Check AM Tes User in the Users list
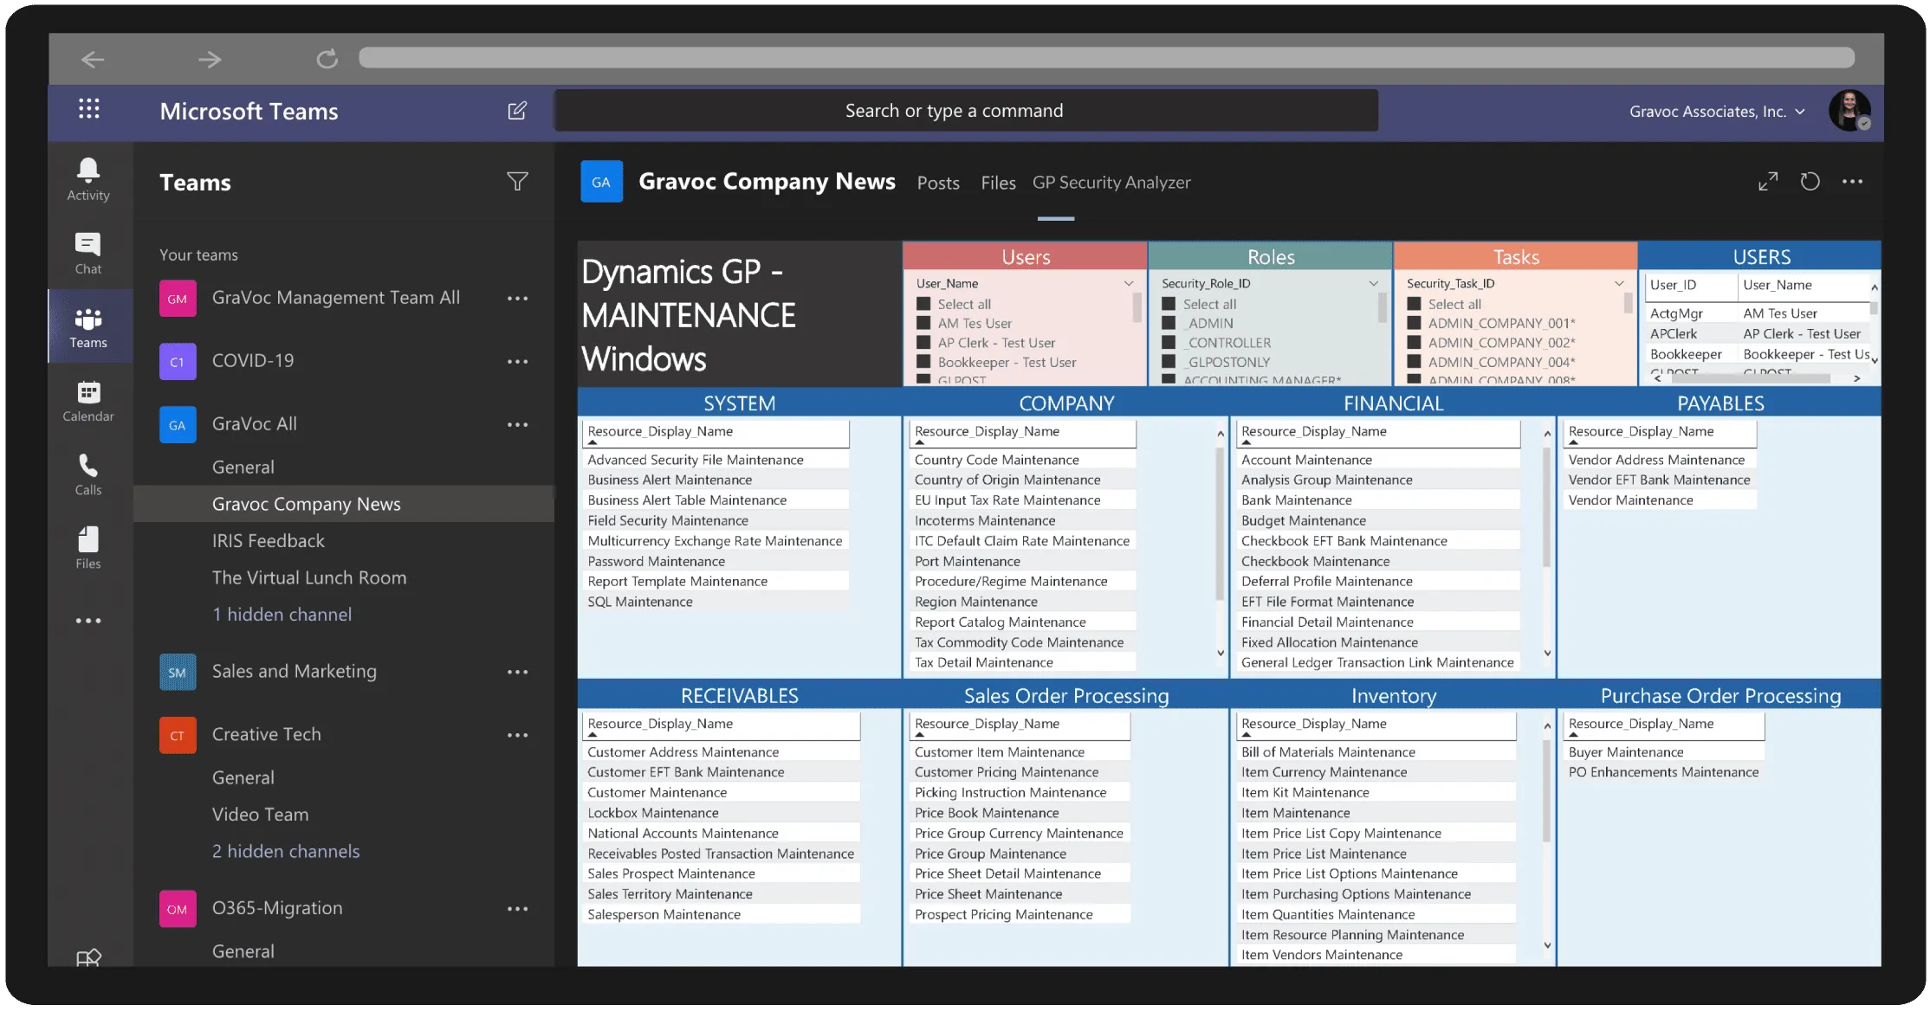Image resolution: width=1930 pixels, height=1012 pixels. [x=923, y=323]
